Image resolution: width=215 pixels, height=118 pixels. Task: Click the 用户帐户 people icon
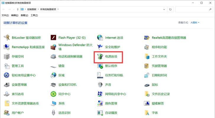click(6, 113)
